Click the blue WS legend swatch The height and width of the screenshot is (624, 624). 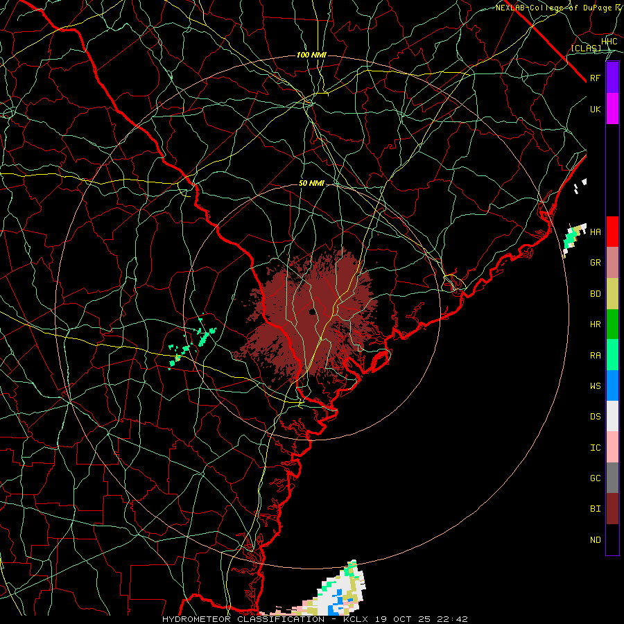[x=612, y=385]
